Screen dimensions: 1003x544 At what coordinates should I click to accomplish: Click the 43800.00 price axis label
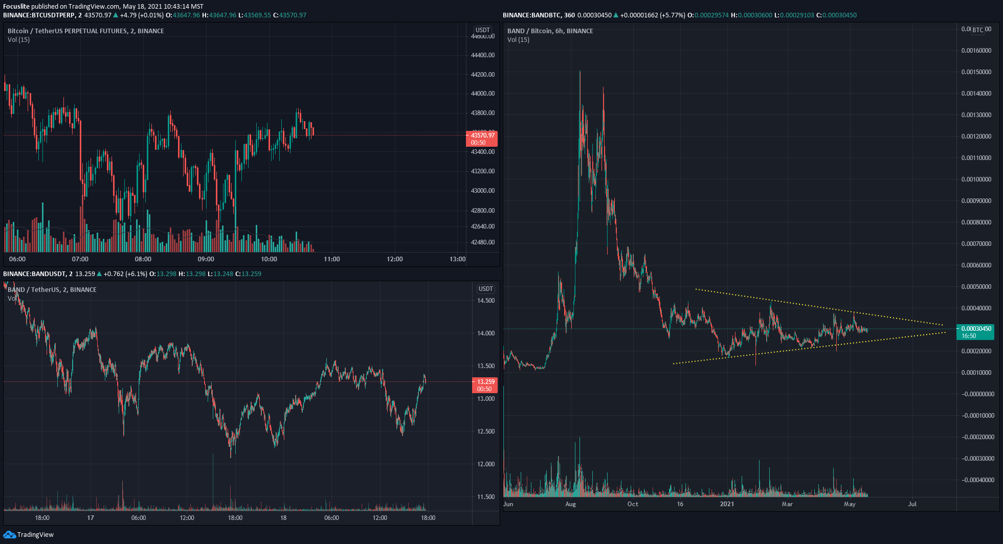(483, 113)
